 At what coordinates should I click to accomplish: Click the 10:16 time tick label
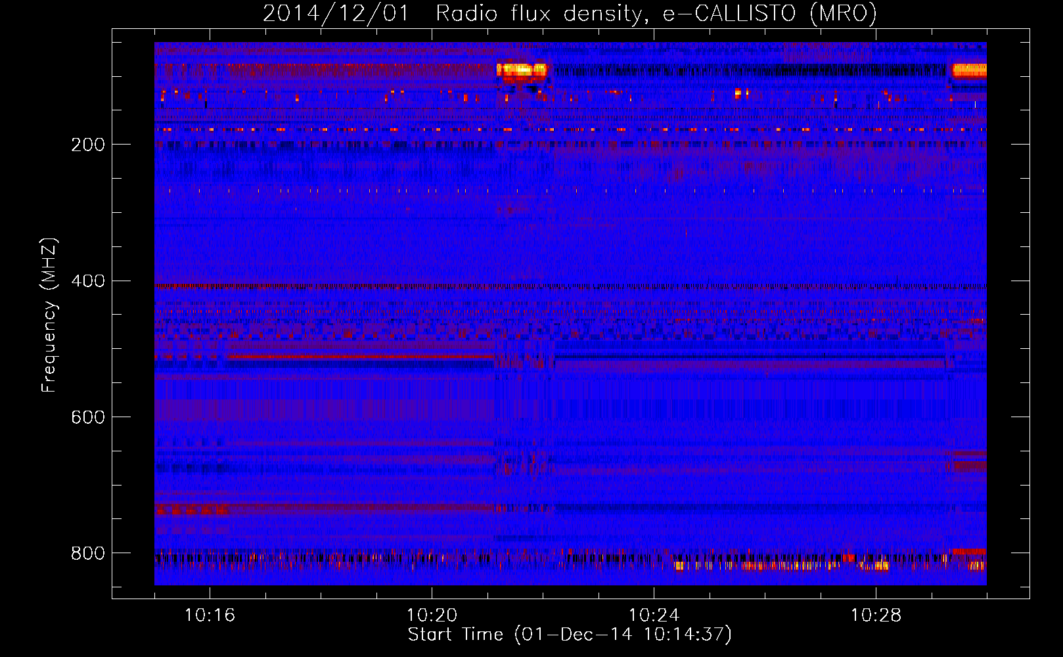[210, 615]
